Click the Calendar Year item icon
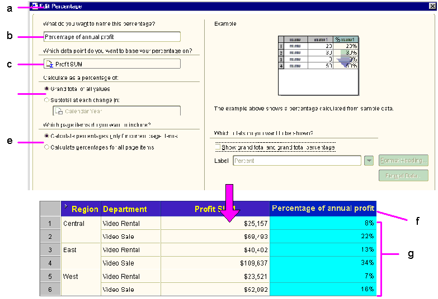438x299 pixels. pyautogui.click(x=59, y=111)
